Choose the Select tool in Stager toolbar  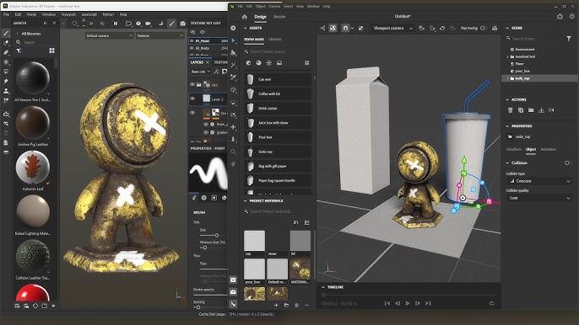233,40
